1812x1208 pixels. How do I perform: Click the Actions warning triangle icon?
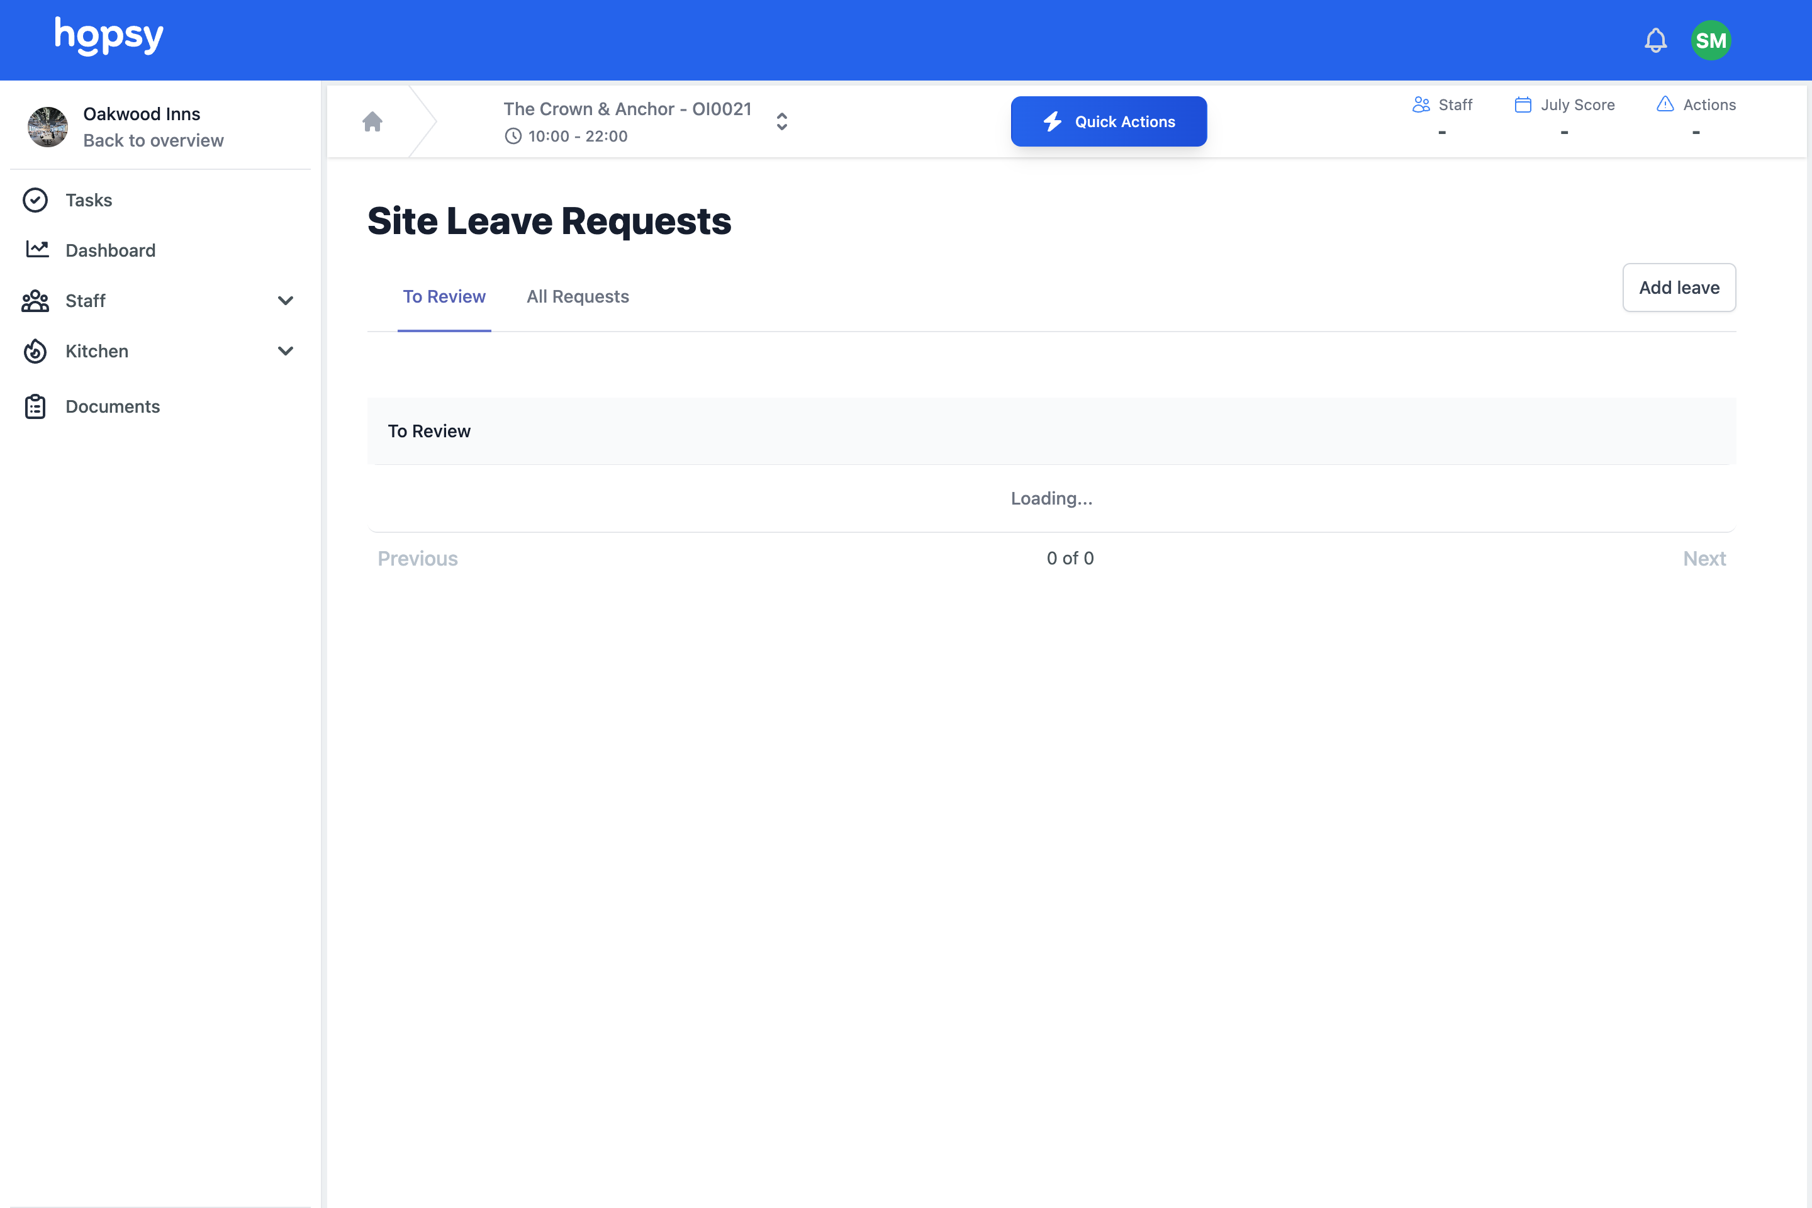coord(1665,104)
